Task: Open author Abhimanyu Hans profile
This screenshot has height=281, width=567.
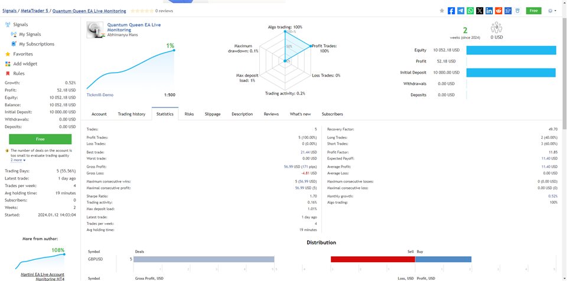Action: (x=123, y=35)
